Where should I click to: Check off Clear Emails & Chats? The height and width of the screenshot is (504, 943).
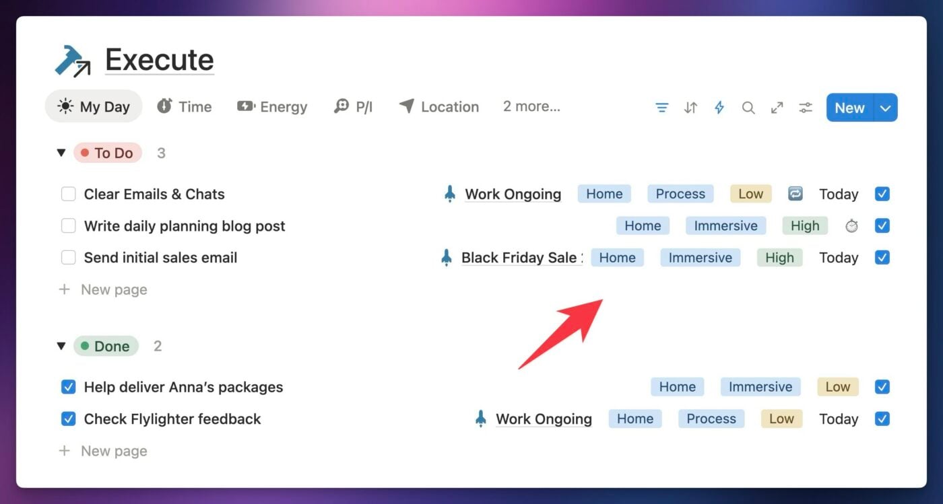coord(68,194)
